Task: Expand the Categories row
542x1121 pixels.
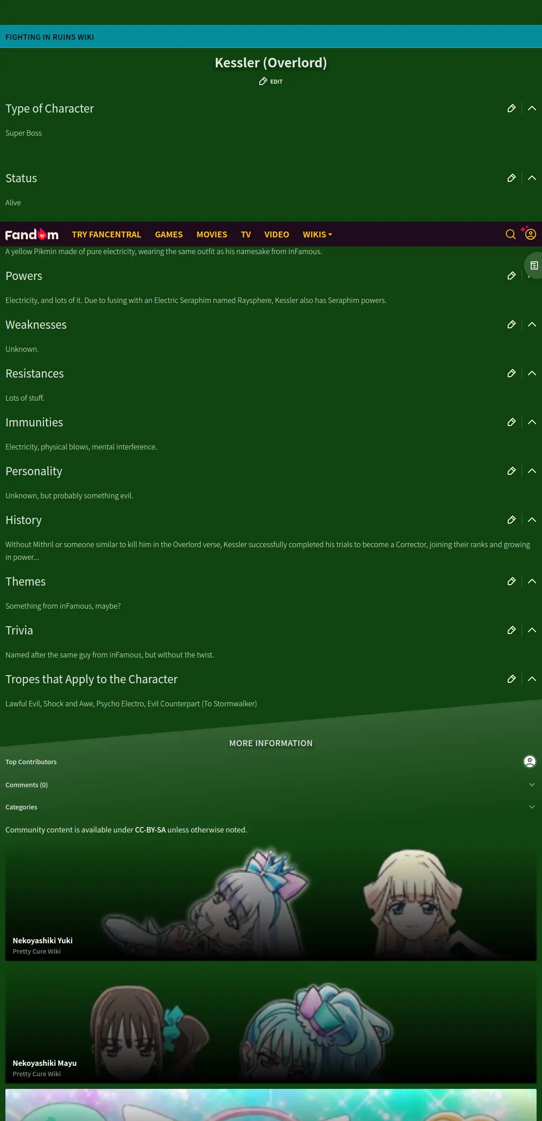Action: [271, 807]
